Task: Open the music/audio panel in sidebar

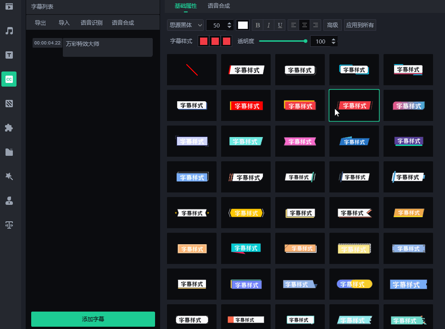Action: (9, 31)
